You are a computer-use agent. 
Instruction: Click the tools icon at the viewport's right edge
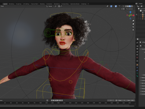[137, 15]
